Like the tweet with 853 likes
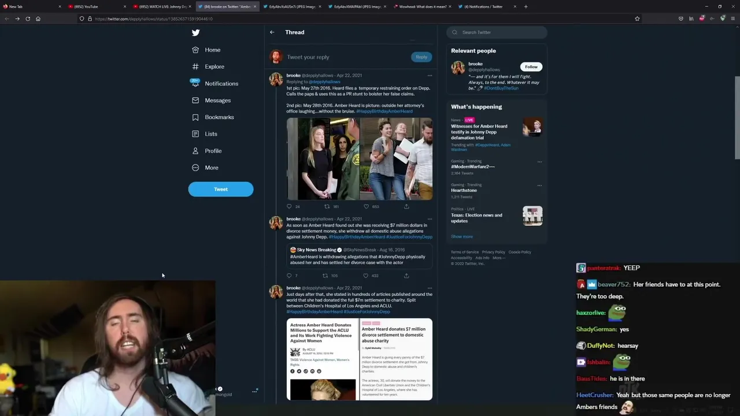 (x=366, y=206)
